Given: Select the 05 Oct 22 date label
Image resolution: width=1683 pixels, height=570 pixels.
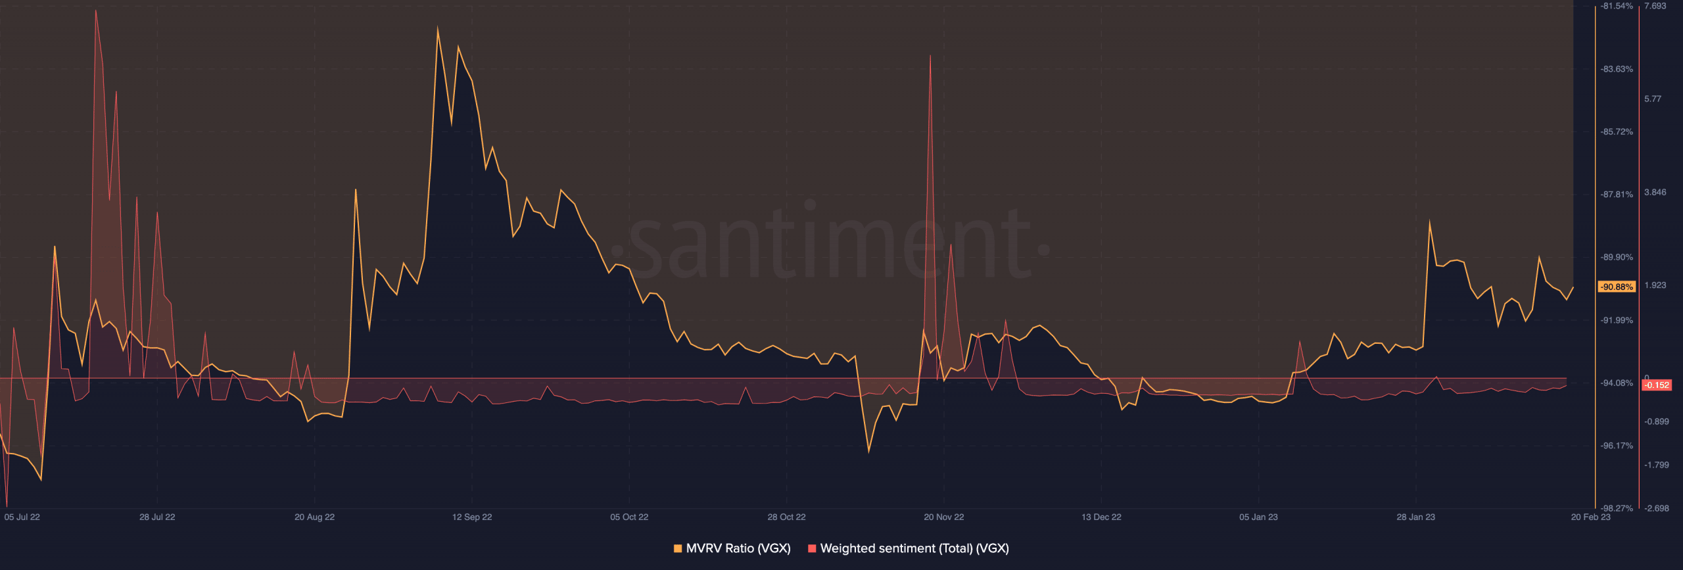Looking at the screenshot, I should pyautogui.click(x=629, y=517).
